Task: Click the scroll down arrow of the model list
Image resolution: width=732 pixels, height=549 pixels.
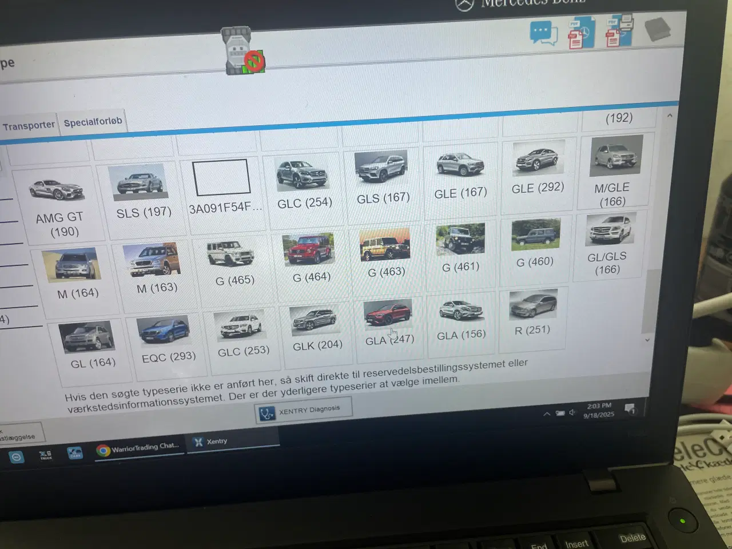Action: pos(647,340)
